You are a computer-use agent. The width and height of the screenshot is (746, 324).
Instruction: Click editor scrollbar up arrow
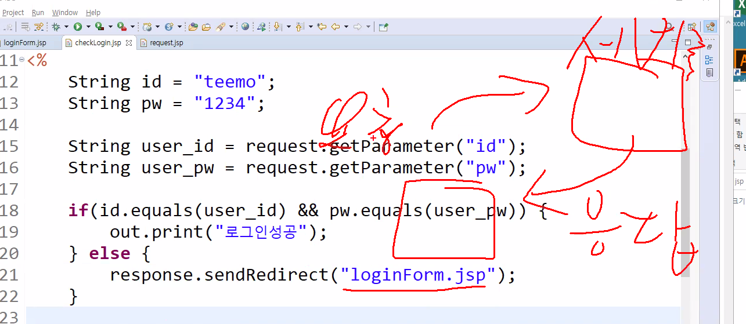point(685,57)
